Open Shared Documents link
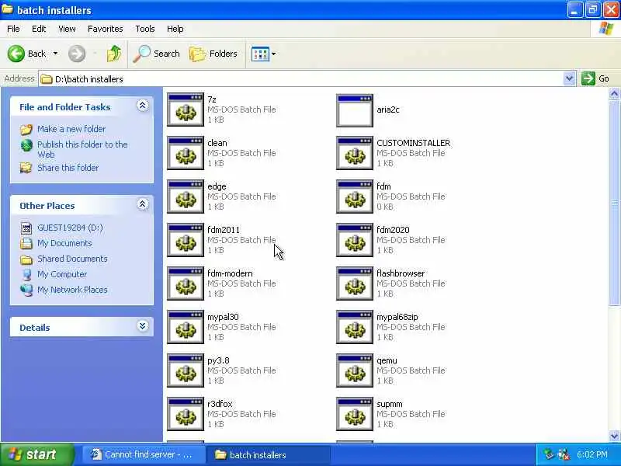Viewport: 621px width, 466px height. 72,259
